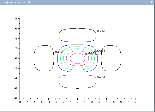The image size is (155, 112).
Task: Click the 0.828 contour level label
Action: pos(89,54)
